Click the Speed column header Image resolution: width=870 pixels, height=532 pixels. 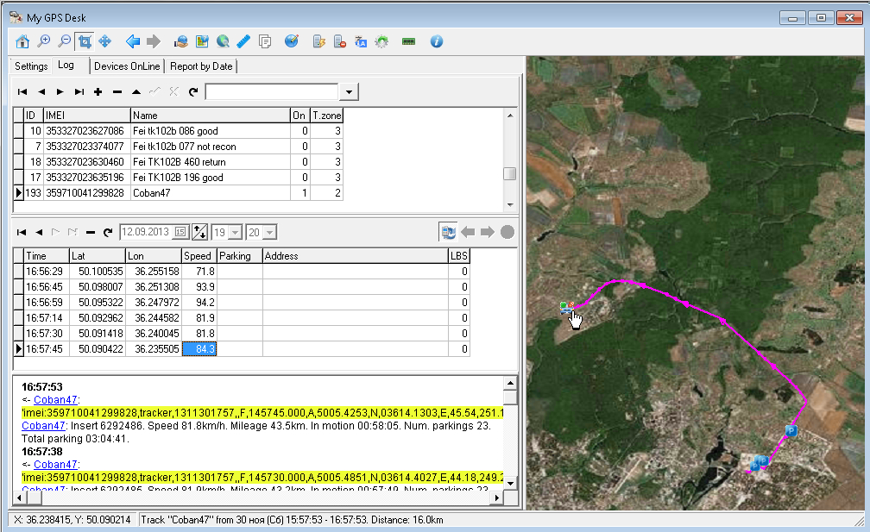[199, 256]
